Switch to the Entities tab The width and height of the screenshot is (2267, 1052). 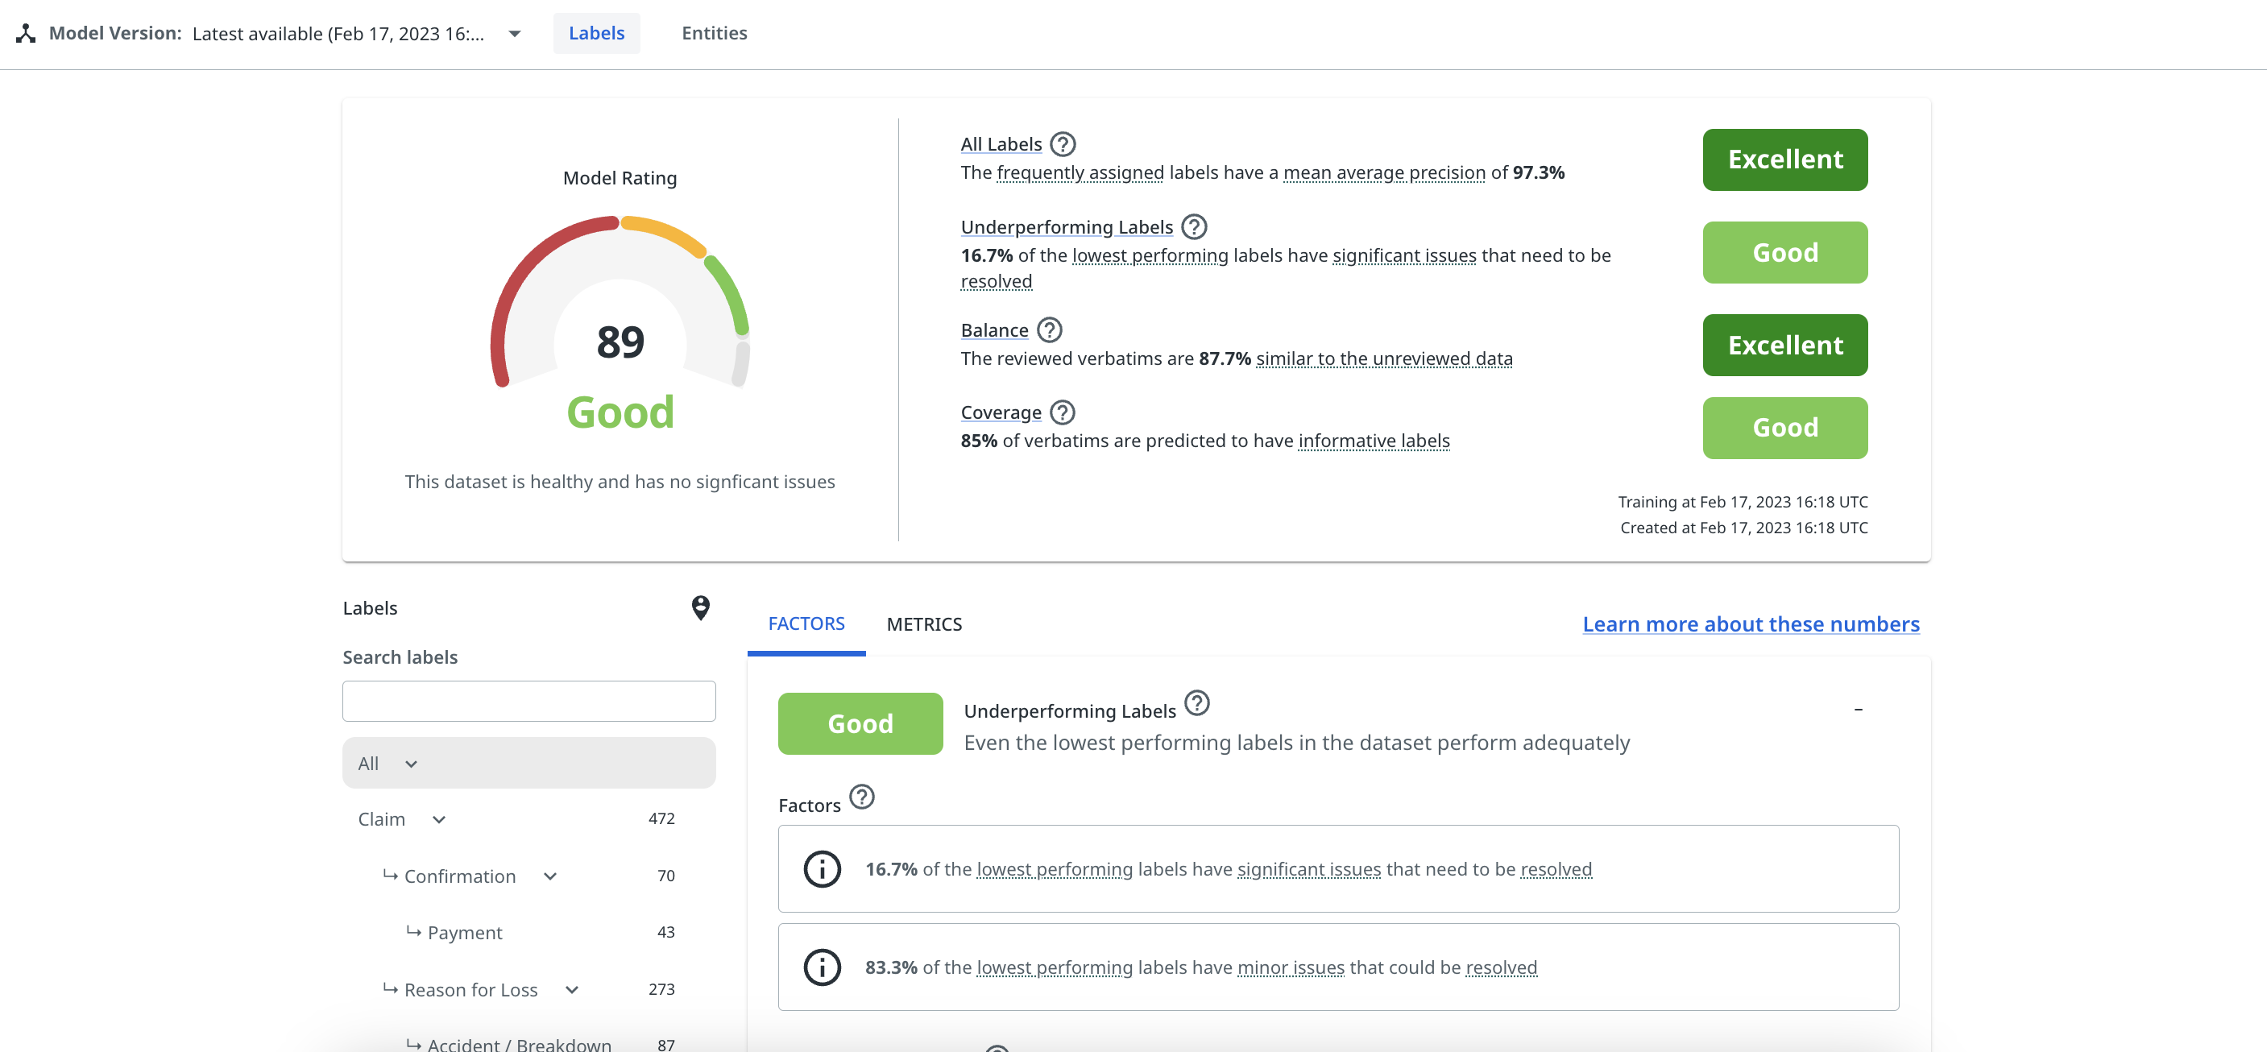pos(714,33)
